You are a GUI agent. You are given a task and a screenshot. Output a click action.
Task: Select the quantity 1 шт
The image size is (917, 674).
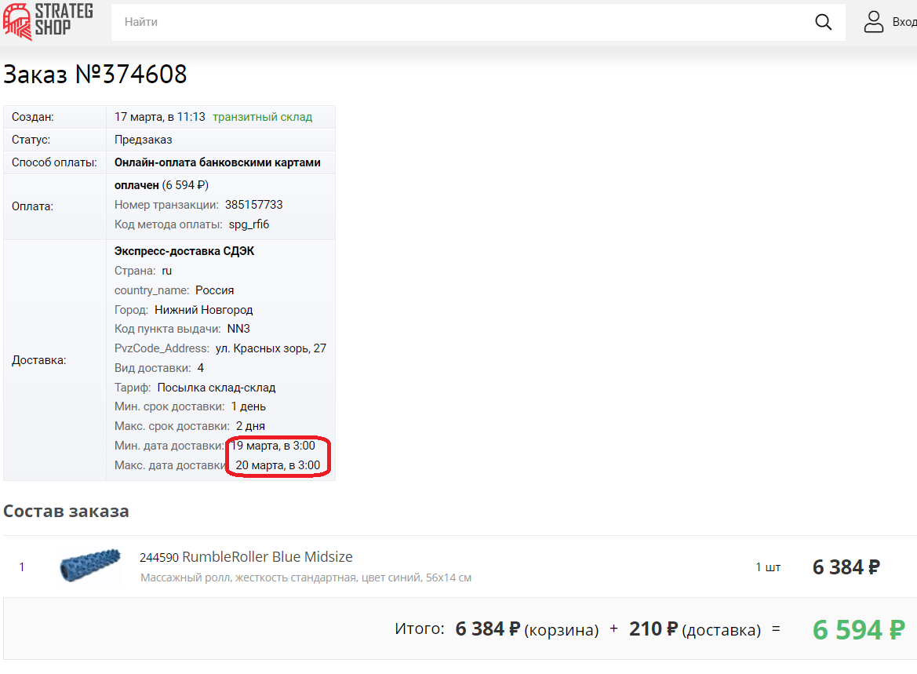pos(768,567)
